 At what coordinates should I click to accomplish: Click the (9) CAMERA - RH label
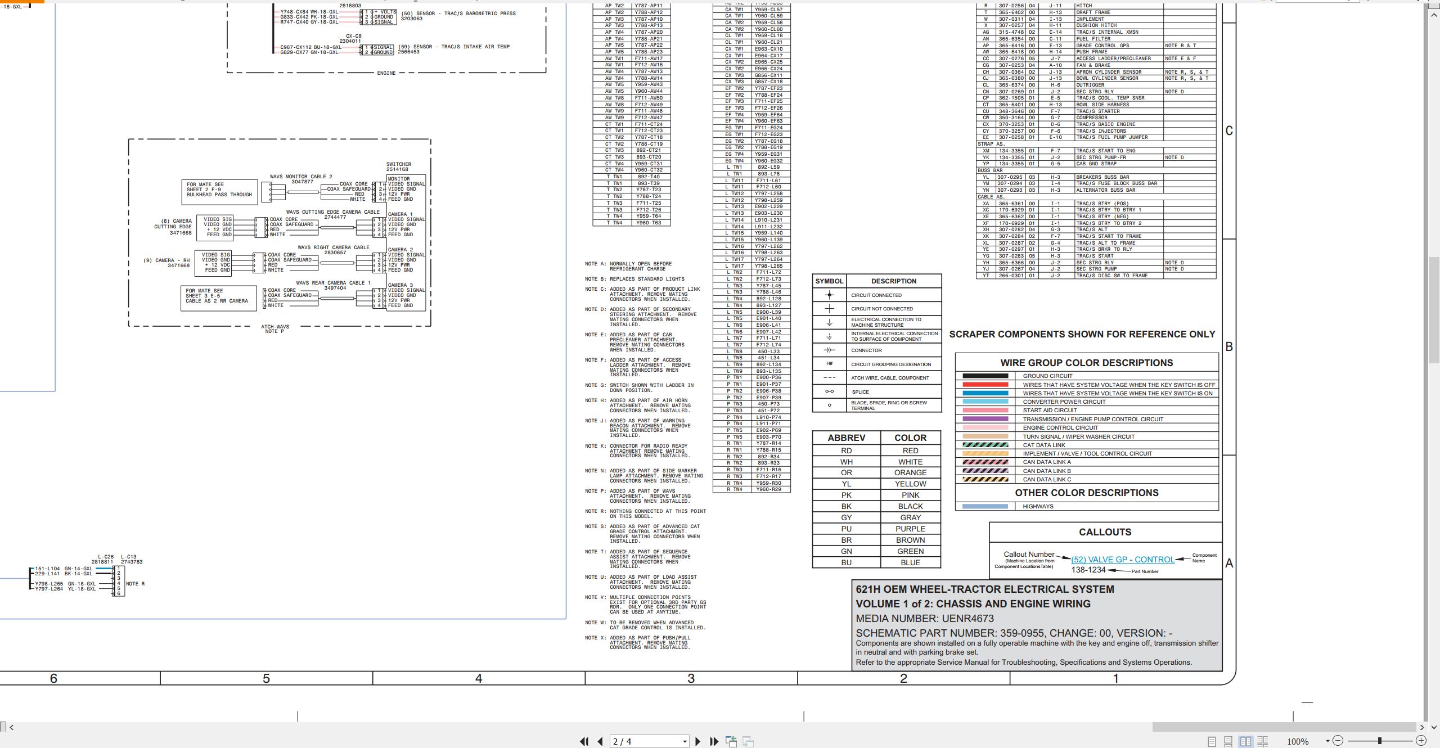166,263
